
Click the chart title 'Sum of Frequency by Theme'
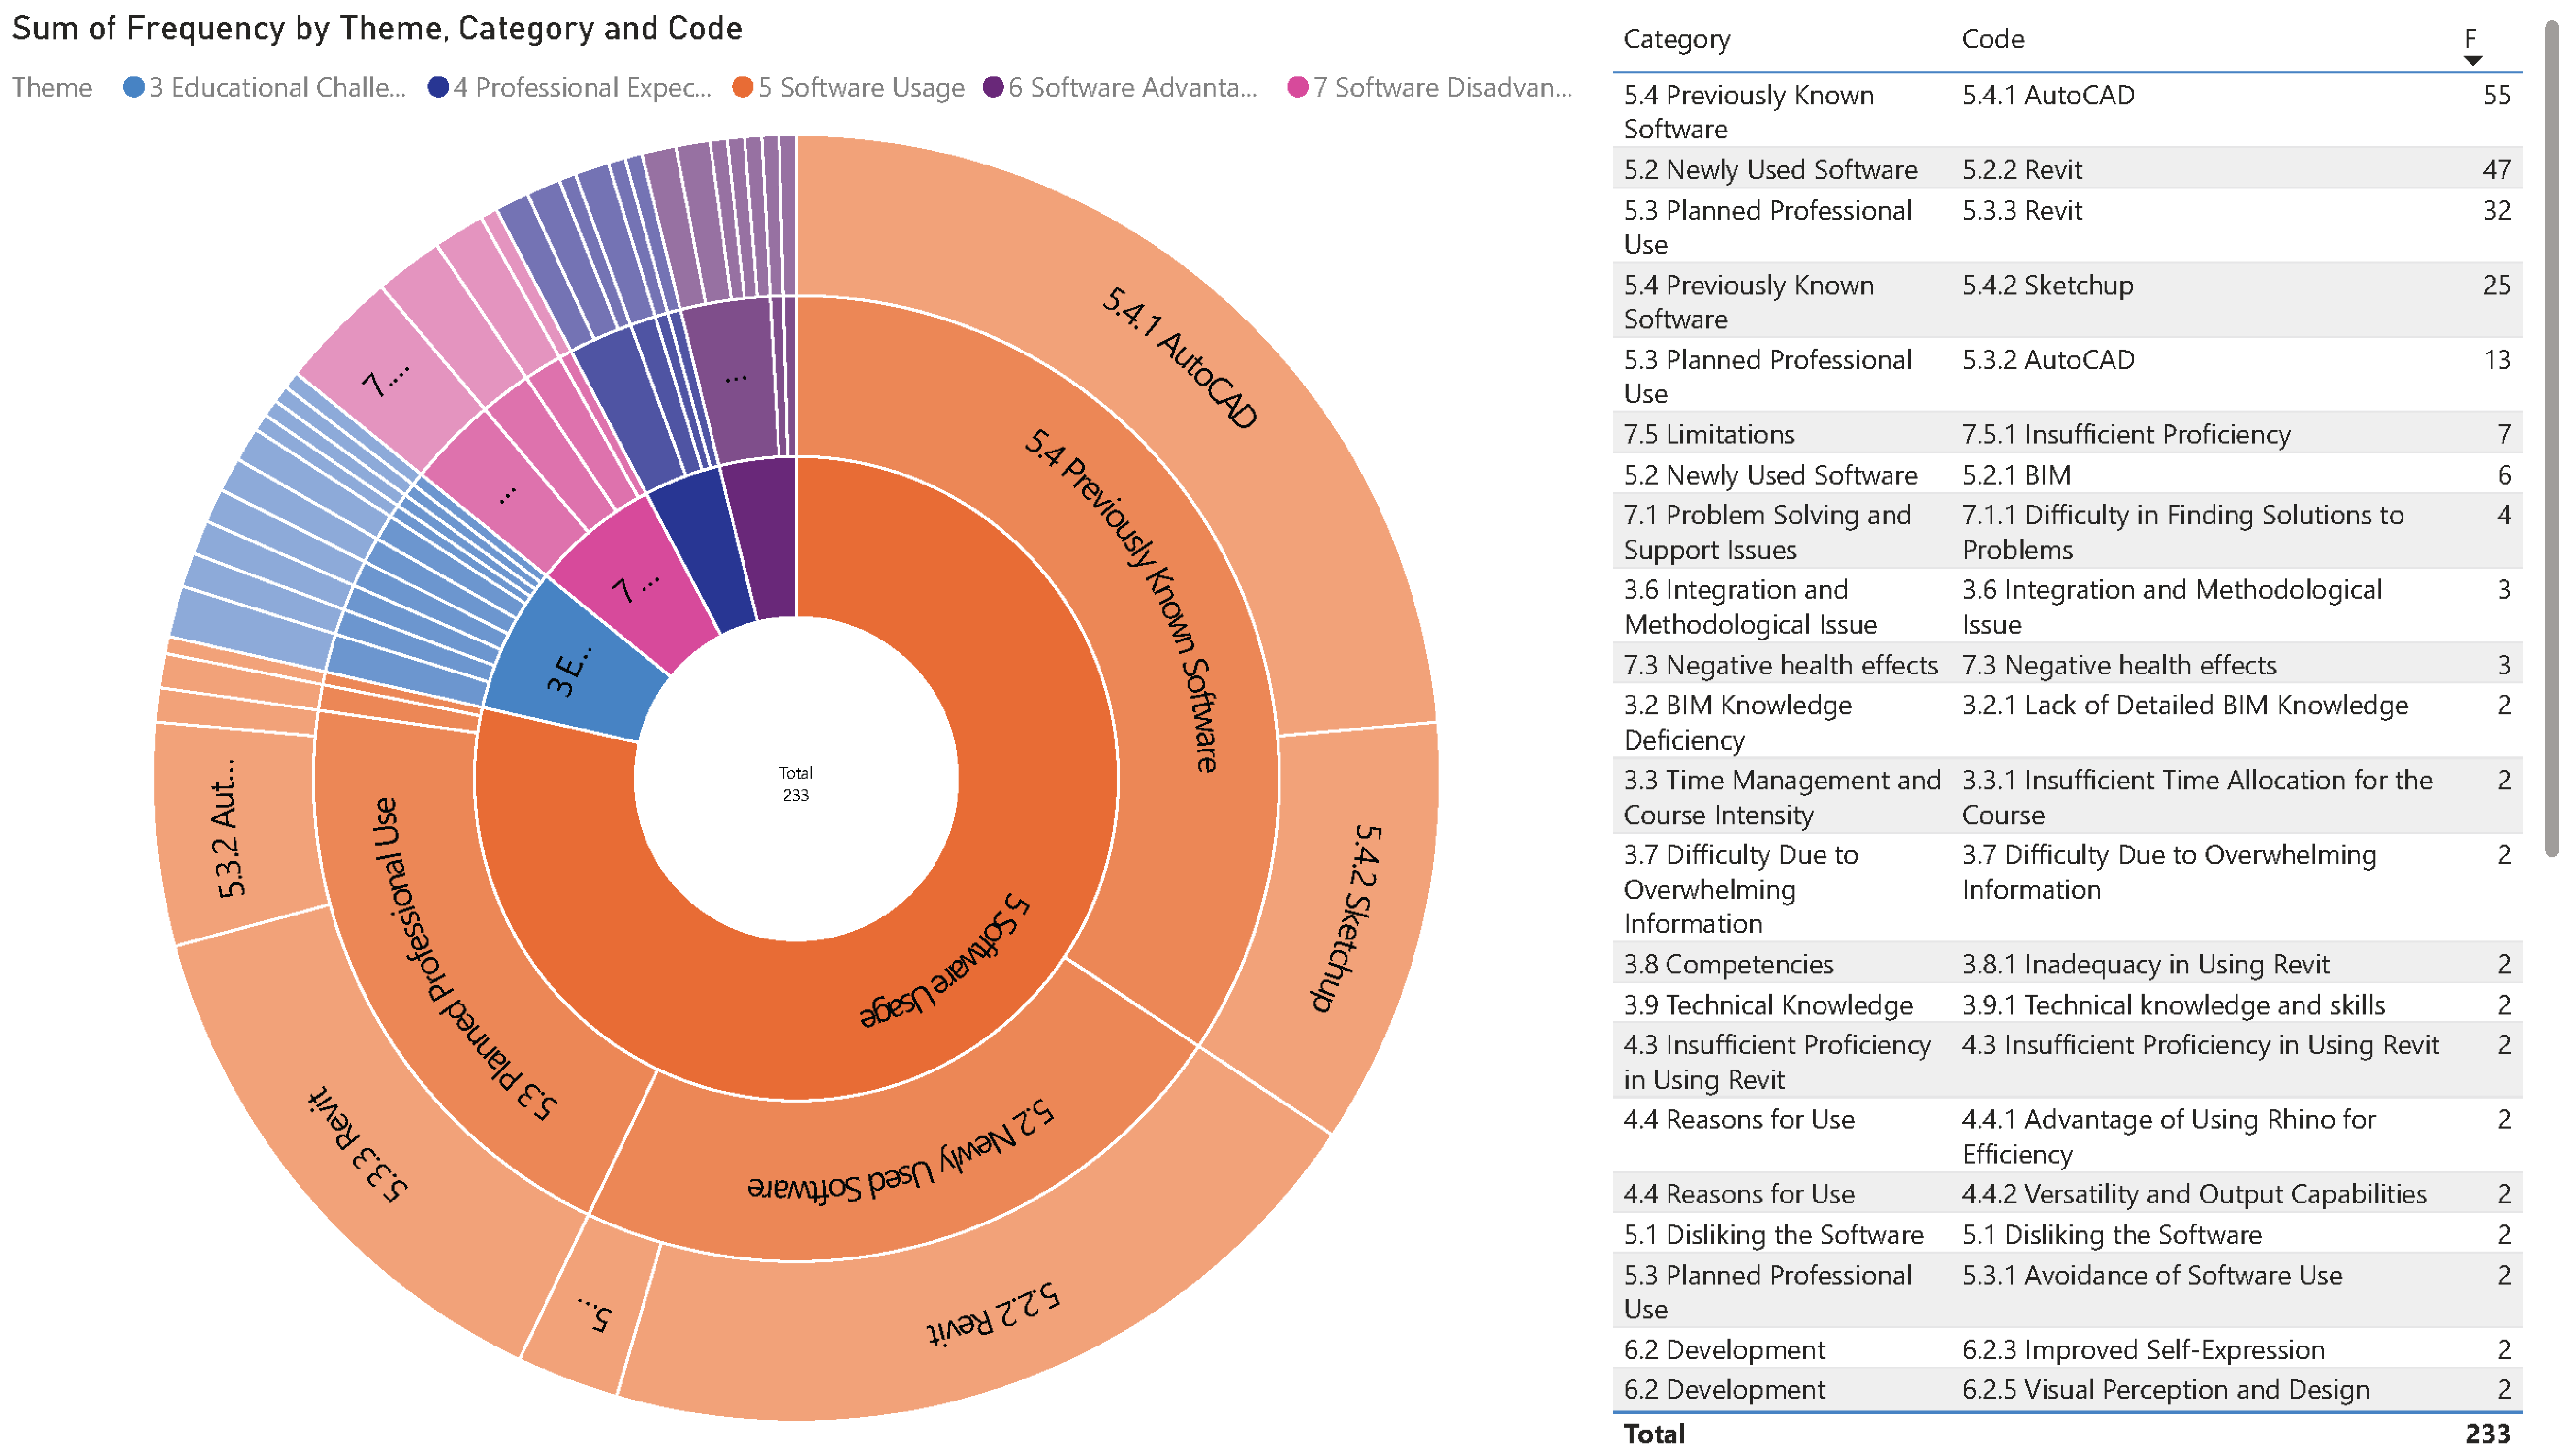376,28
